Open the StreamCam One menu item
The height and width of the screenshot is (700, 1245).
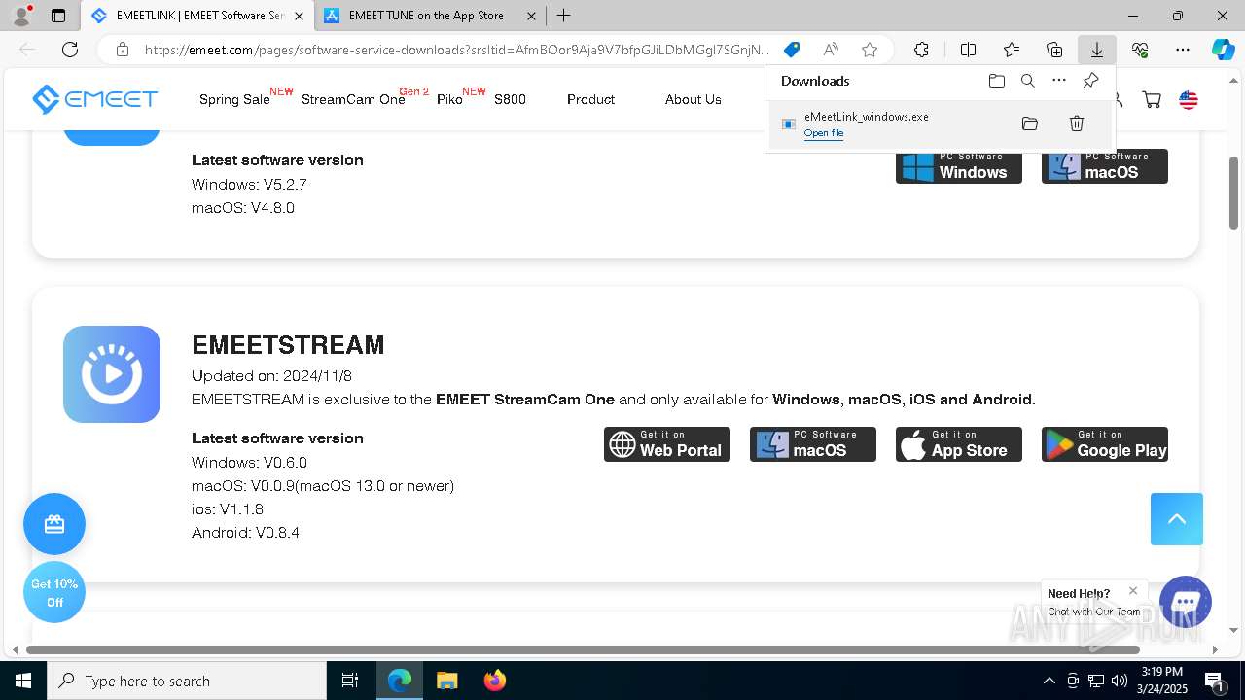[x=353, y=99]
